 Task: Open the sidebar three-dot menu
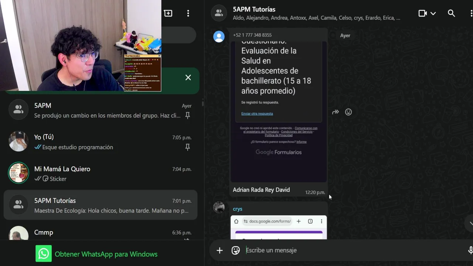[x=188, y=13]
